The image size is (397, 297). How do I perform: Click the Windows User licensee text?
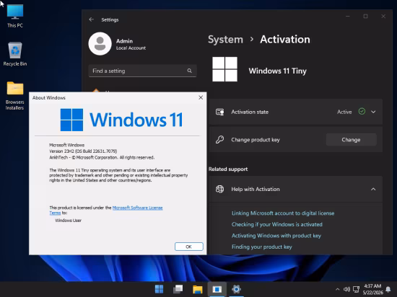coord(68,221)
